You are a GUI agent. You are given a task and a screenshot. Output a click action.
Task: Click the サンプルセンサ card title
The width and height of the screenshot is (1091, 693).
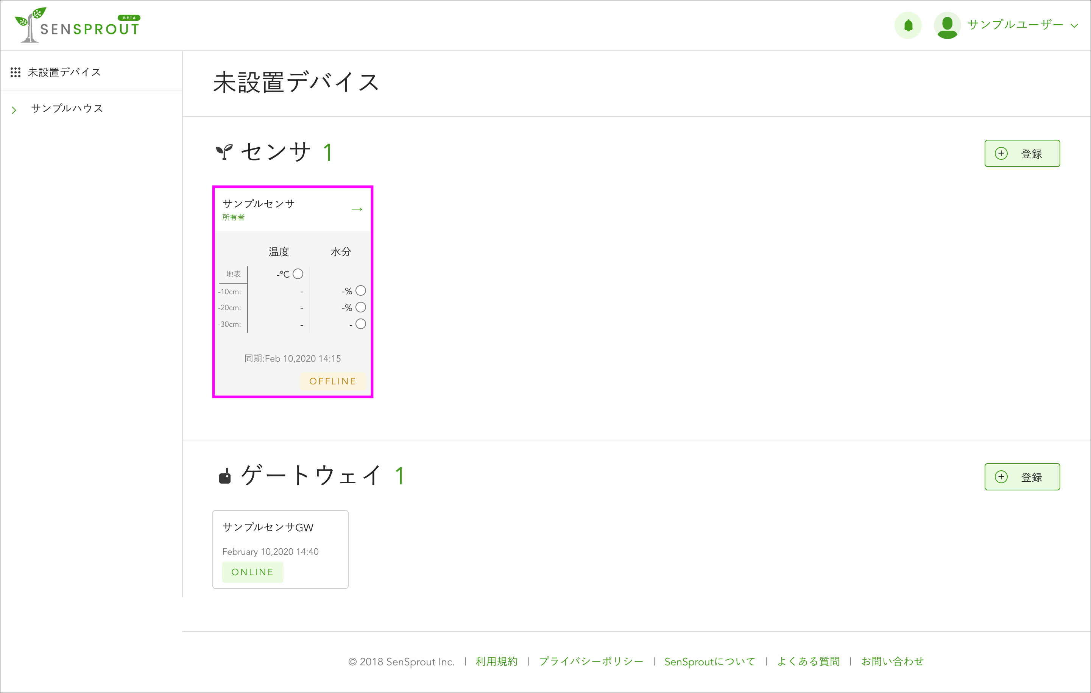[x=259, y=203]
